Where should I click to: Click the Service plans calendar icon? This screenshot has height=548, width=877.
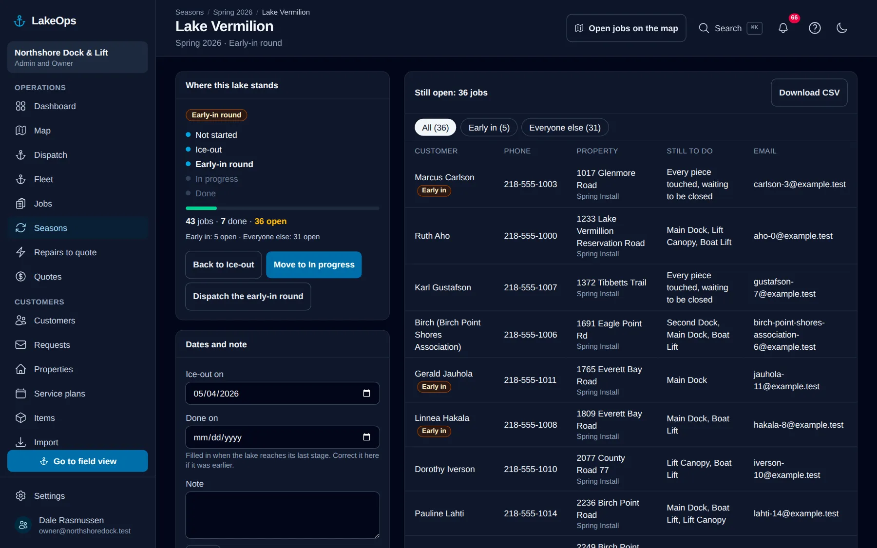point(20,394)
